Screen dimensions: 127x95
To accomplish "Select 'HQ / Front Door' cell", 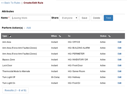I will [x=75, y=65].
